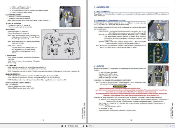
Task: Click the 'TILTING THE PLATFORM' heading
Action: [x=13, y=23]
